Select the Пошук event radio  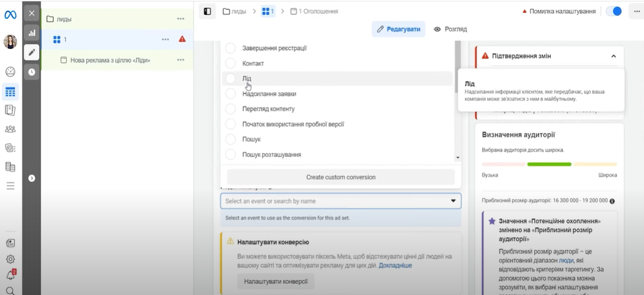tap(230, 140)
